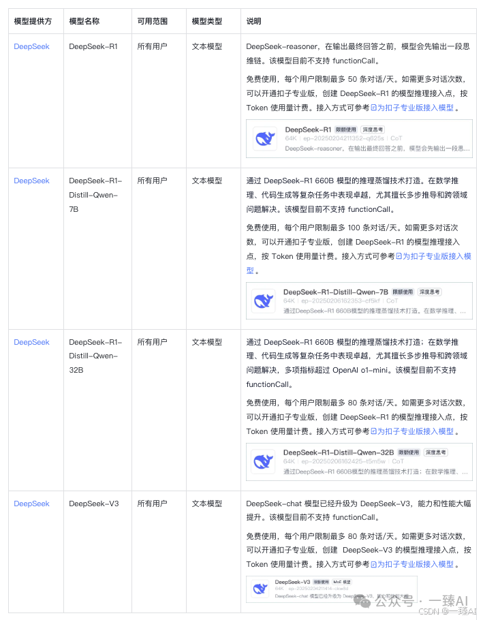Click 文本模型 in Distill-Qwen-32B row
Viewport: 483px width, 620px height.
pyautogui.click(x=206, y=342)
